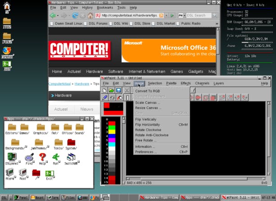Select the Flood Fill tool in mtPaint
This screenshot has width=276, height=201.
(x=120, y=97)
